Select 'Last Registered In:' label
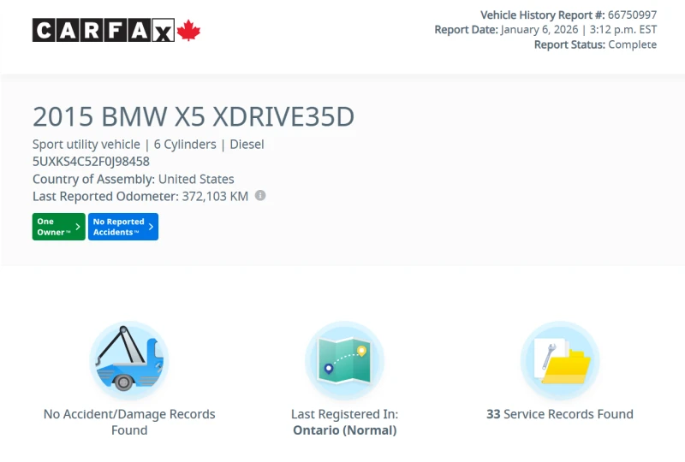 (345, 414)
